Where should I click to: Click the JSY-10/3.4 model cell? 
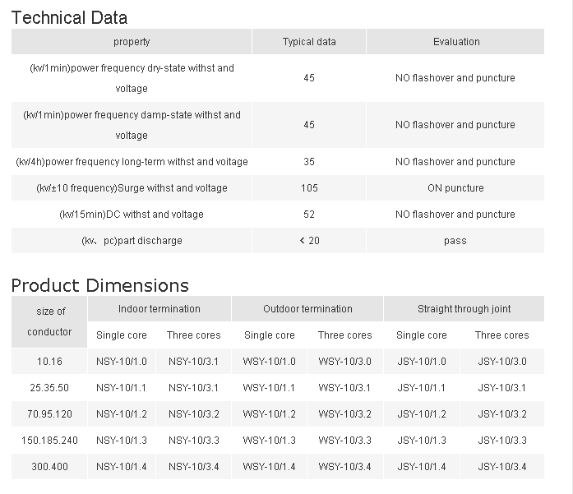coord(501,467)
